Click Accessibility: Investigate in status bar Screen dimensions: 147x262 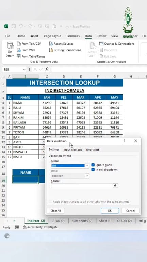click(40, 227)
